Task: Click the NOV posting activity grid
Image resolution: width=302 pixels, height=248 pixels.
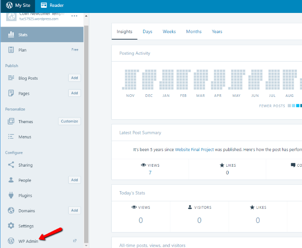Action: coord(130,80)
